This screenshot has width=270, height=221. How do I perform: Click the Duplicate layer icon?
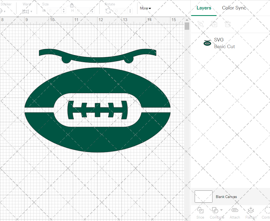[x=214, y=24]
